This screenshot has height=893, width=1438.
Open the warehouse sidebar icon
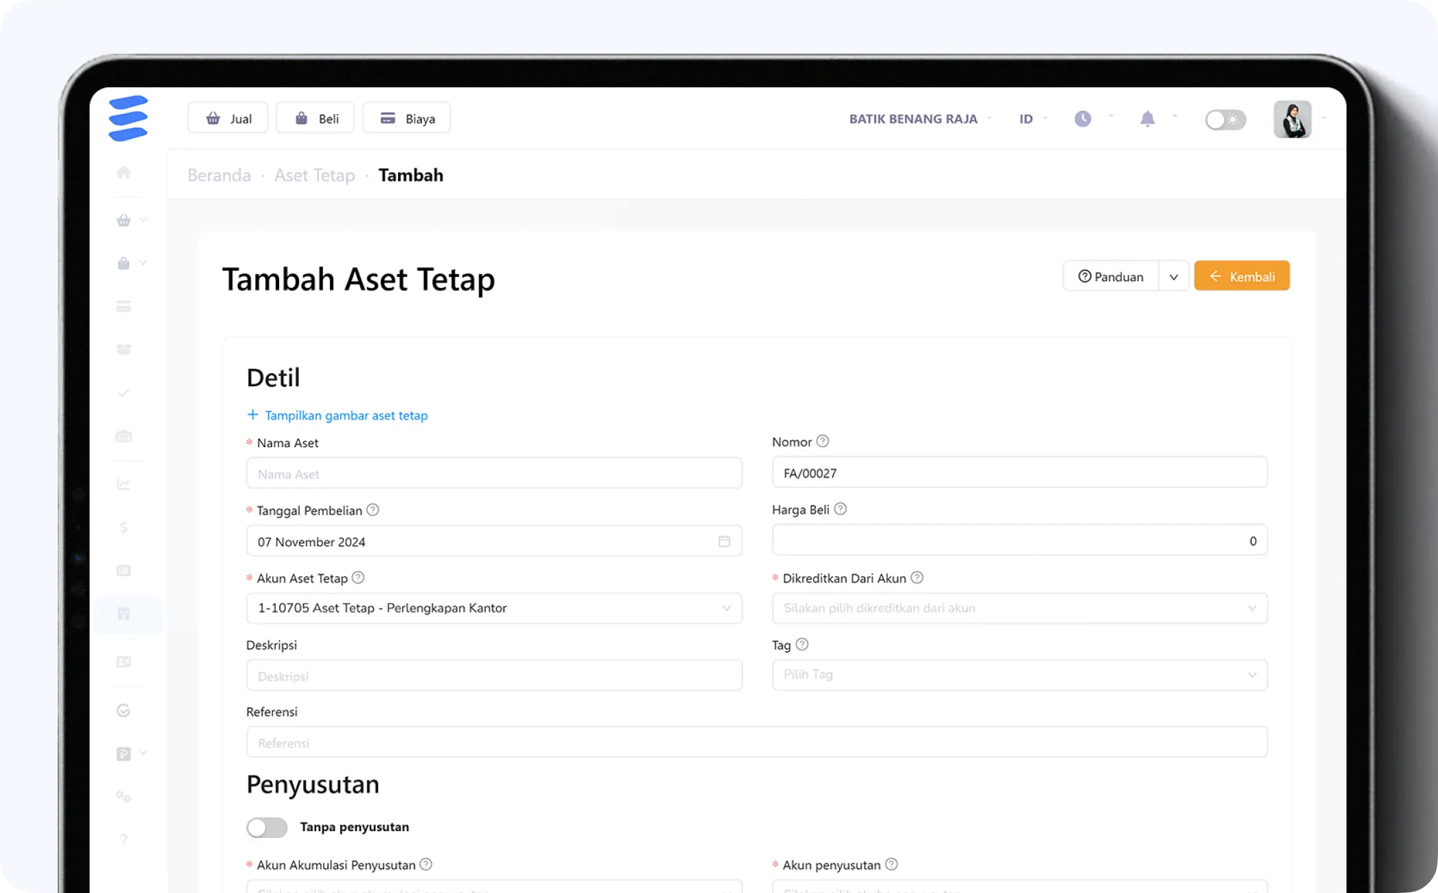pyautogui.click(x=124, y=436)
